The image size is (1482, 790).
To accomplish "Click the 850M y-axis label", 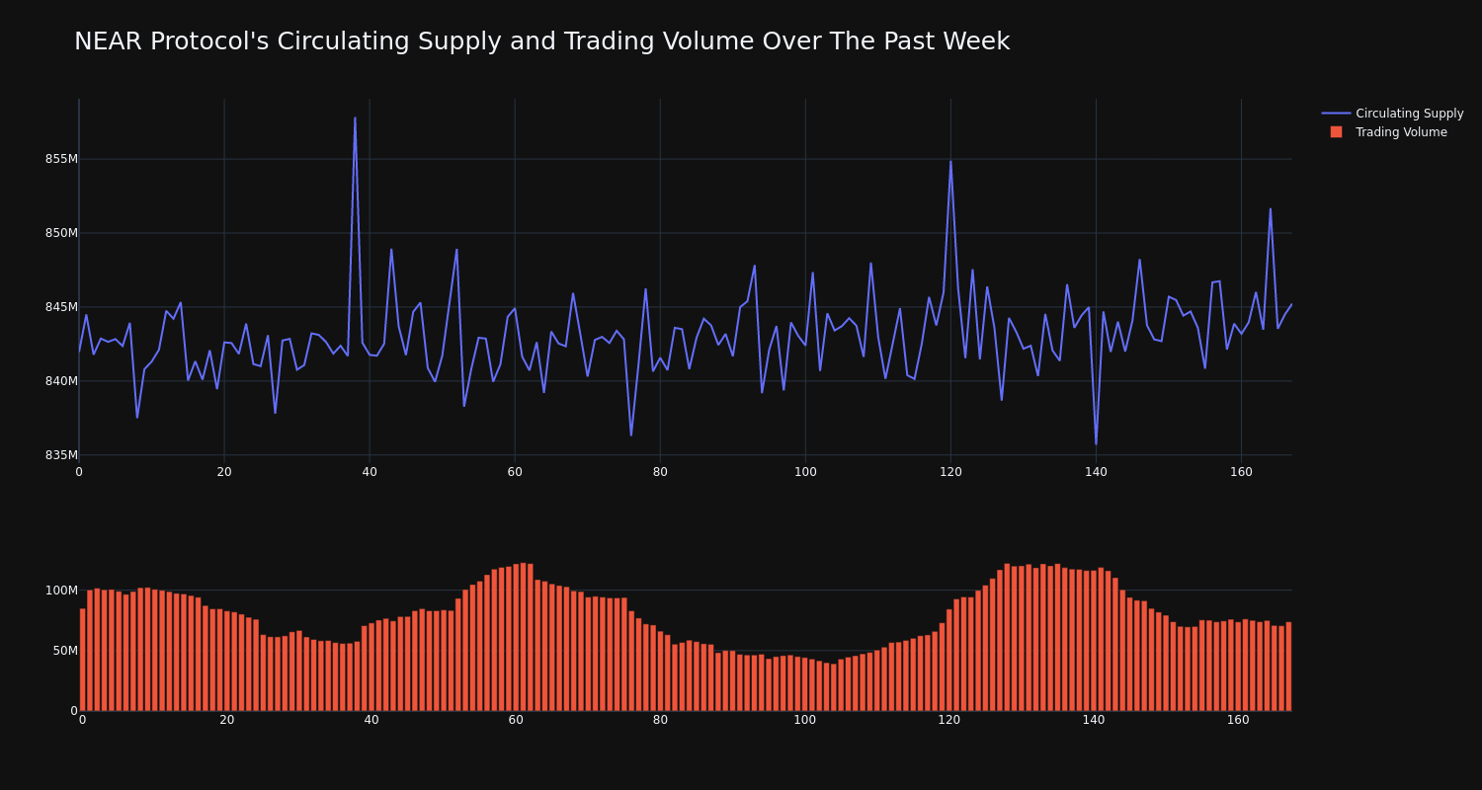I will (x=61, y=233).
